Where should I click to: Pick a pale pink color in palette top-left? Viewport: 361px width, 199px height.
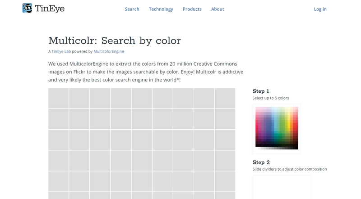[x=257, y=109]
